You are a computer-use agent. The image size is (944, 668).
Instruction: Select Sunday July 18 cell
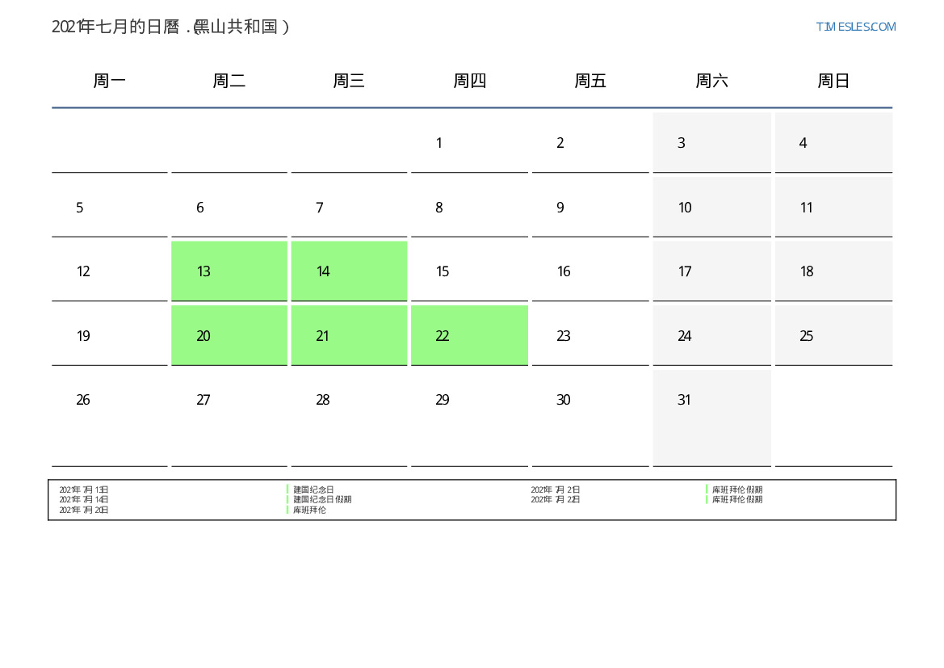click(833, 271)
